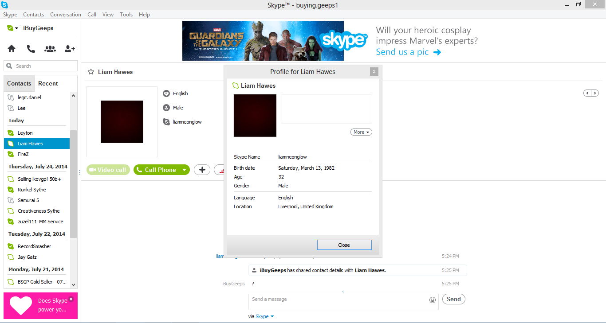
Task: Open the Tools menu
Action: 126,15
